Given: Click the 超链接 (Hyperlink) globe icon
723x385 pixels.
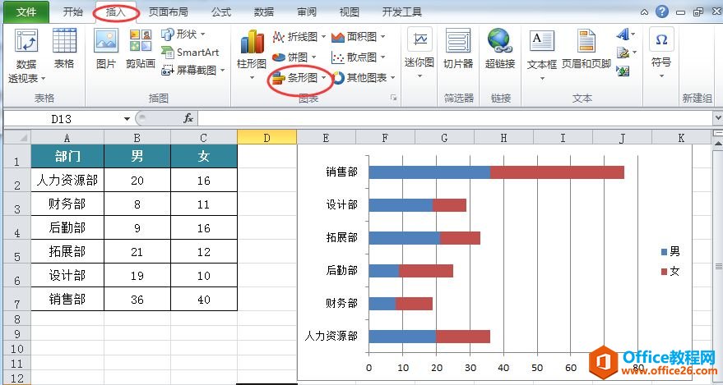Looking at the screenshot, I should (499, 43).
